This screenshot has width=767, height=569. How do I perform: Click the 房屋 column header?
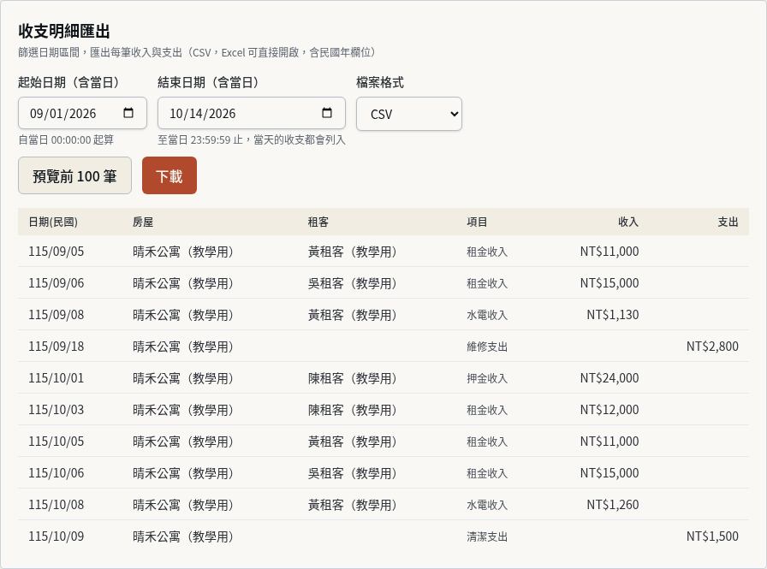[x=143, y=222]
